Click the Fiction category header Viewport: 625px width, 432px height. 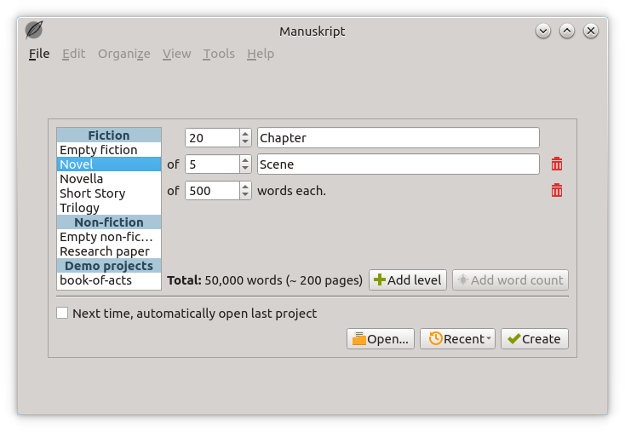click(x=109, y=135)
